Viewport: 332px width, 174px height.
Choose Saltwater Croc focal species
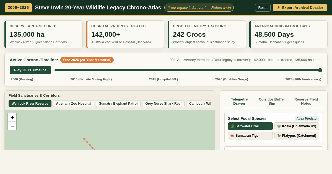tap(250, 126)
